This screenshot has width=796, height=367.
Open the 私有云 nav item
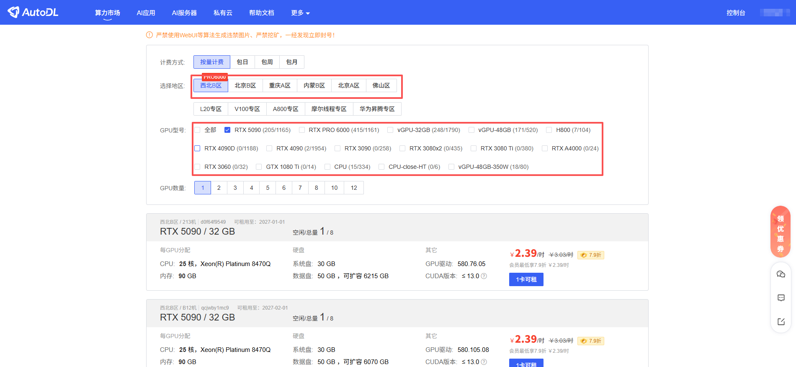pos(223,13)
